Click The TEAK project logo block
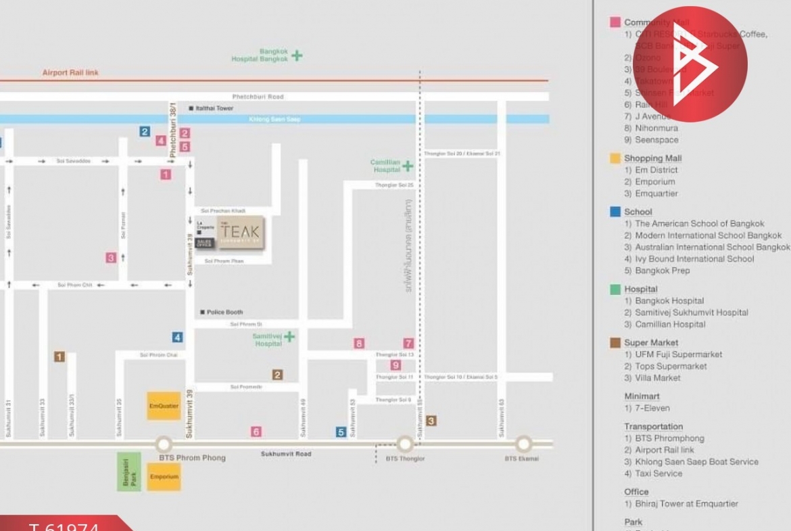 point(241,232)
